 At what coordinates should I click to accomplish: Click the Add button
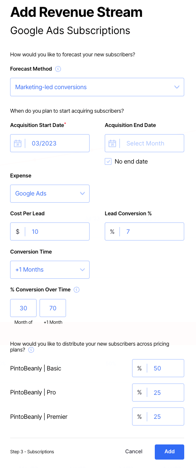coord(170,452)
